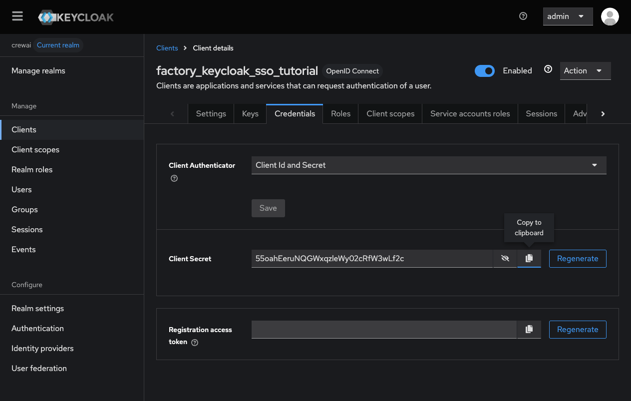Open the Client Authenticator dropdown
The image size is (631, 401).
(428, 165)
